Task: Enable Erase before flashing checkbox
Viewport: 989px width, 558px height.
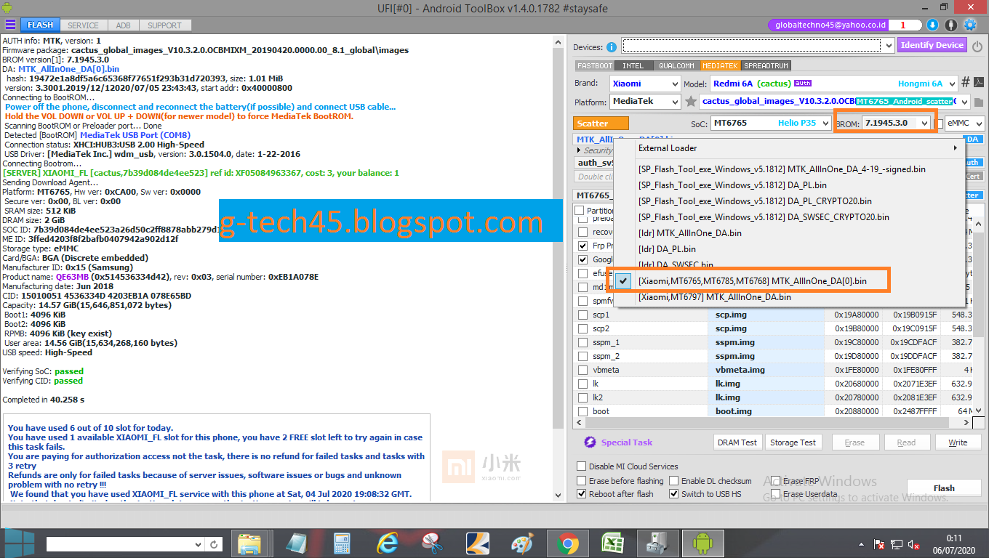Action: [x=582, y=481]
